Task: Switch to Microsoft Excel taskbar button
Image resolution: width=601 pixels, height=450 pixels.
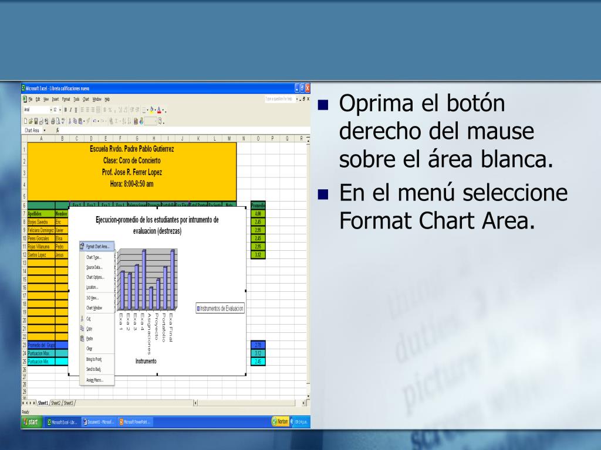Action: [x=62, y=422]
